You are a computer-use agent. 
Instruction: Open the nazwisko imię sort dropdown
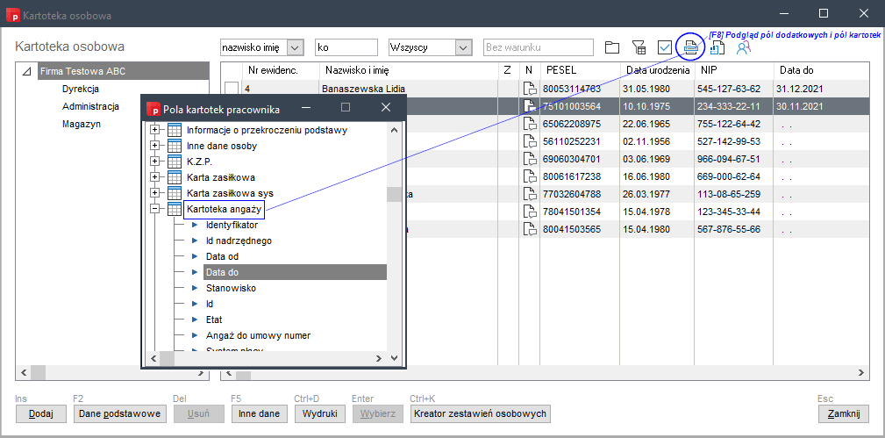[x=296, y=47]
